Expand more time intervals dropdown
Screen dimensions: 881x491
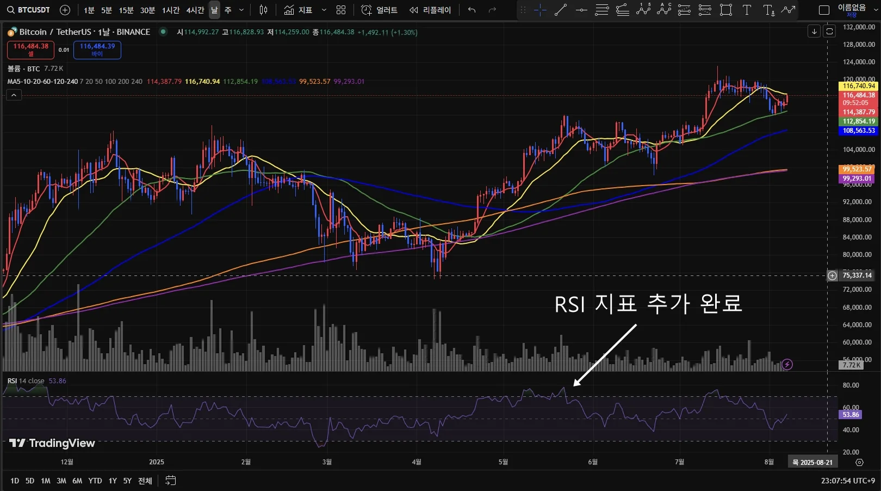pyautogui.click(x=241, y=10)
